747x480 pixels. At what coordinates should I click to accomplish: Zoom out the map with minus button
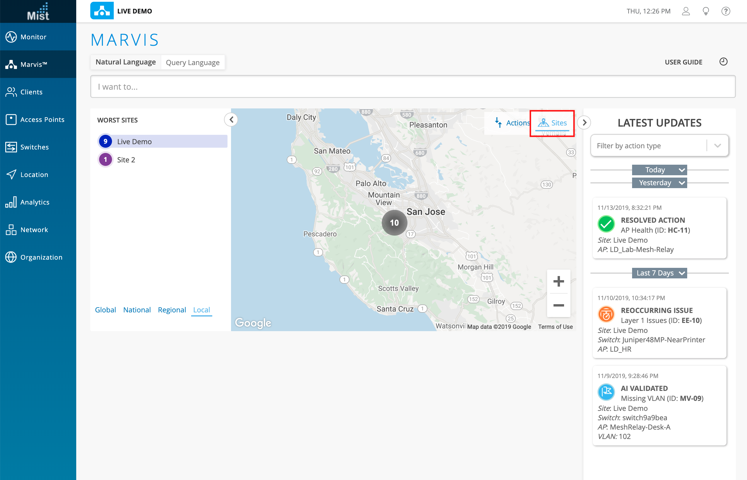(558, 305)
